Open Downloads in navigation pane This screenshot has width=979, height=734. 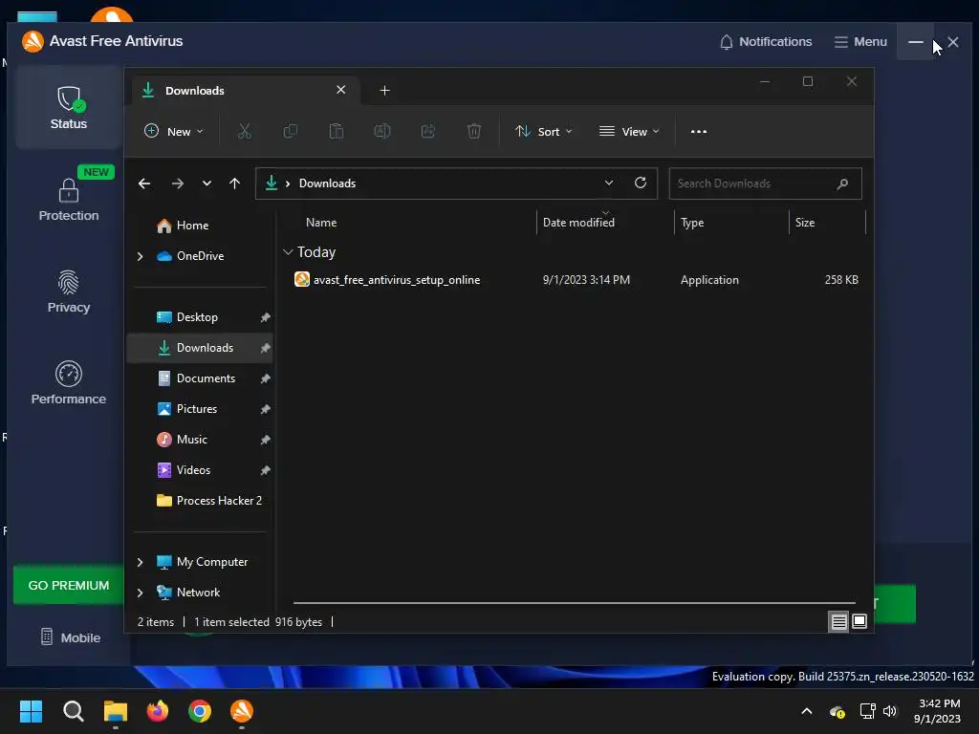coord(201,348)
